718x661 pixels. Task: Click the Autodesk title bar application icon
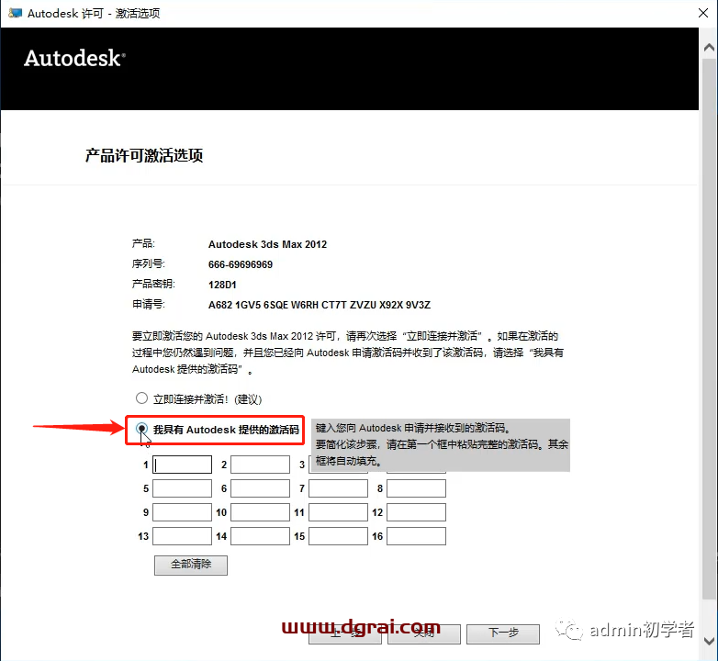coord(15,13)
